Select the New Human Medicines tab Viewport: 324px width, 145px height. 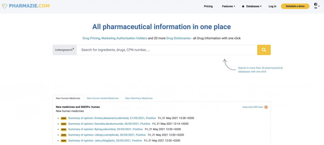[68, 98]
